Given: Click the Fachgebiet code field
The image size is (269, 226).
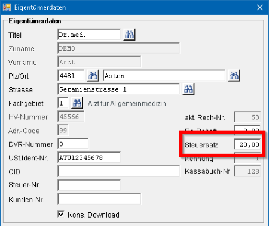Looking at the screenshot, I should pos(63,103).
